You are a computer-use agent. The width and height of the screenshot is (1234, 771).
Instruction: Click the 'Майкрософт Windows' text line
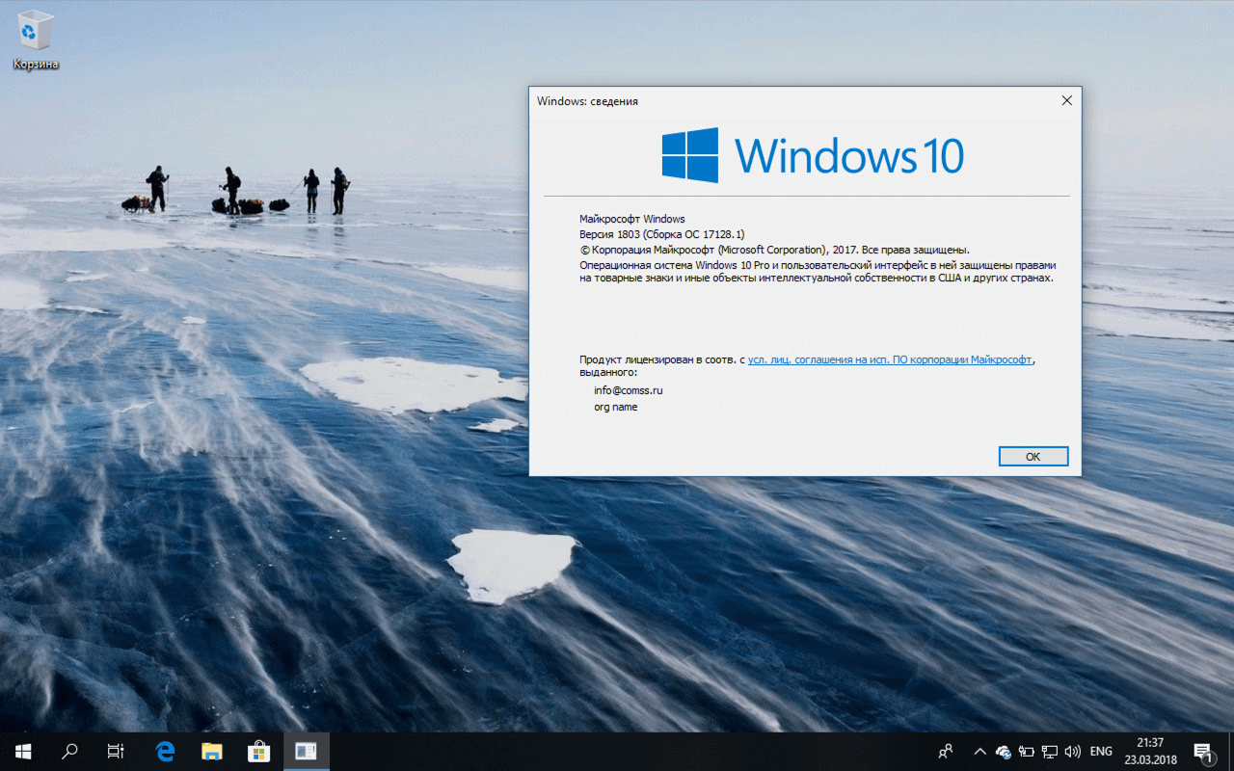[x=632, y=219]
